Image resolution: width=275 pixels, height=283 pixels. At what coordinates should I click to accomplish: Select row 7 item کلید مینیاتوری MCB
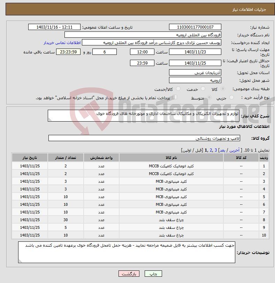coord(171,212)
